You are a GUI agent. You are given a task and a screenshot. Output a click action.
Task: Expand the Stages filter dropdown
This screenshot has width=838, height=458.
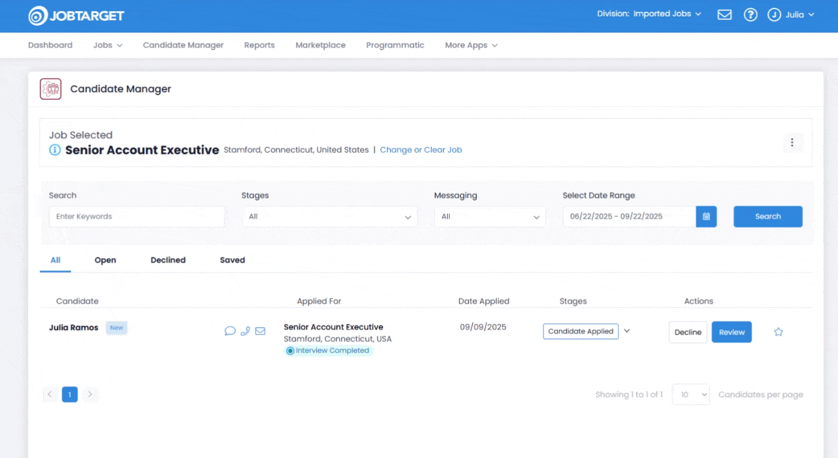(x=329, y=217)
